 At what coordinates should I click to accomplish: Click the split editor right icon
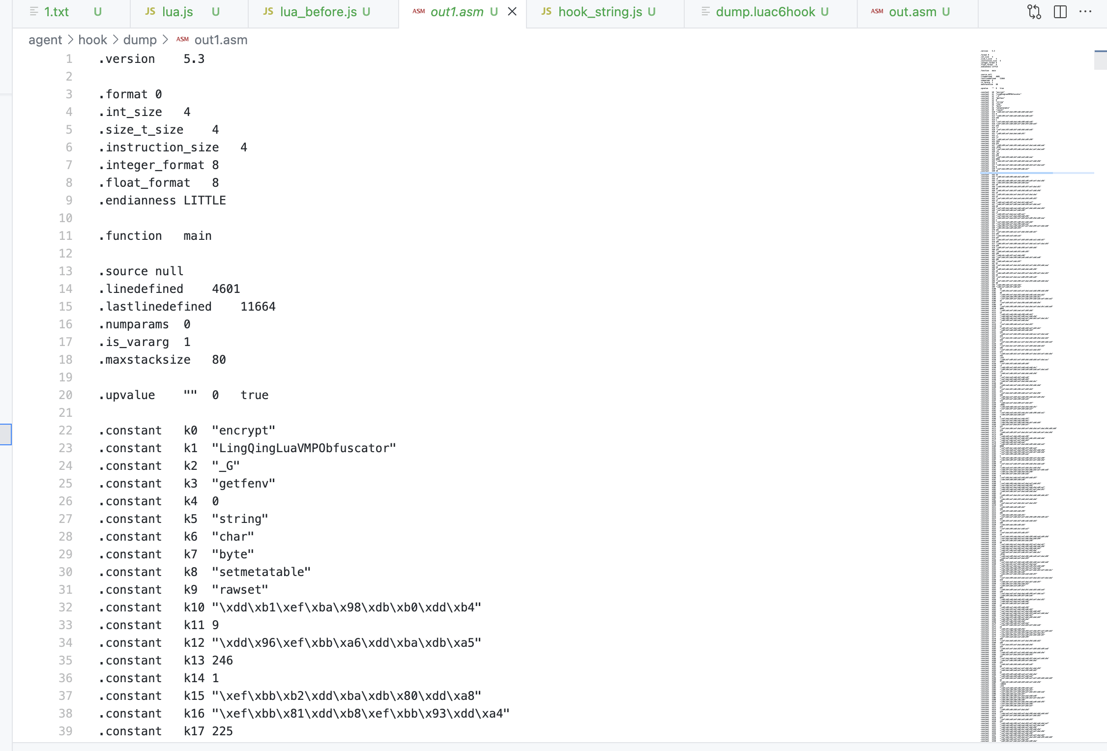click(x=1060, y=12)
